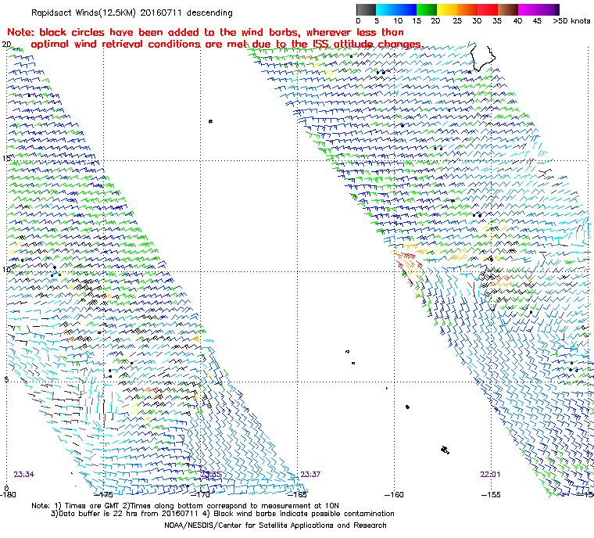Viewport: 594px width, 538px height.
Task: Click the '-180' longitude label
Action: (x=9, y=494)
